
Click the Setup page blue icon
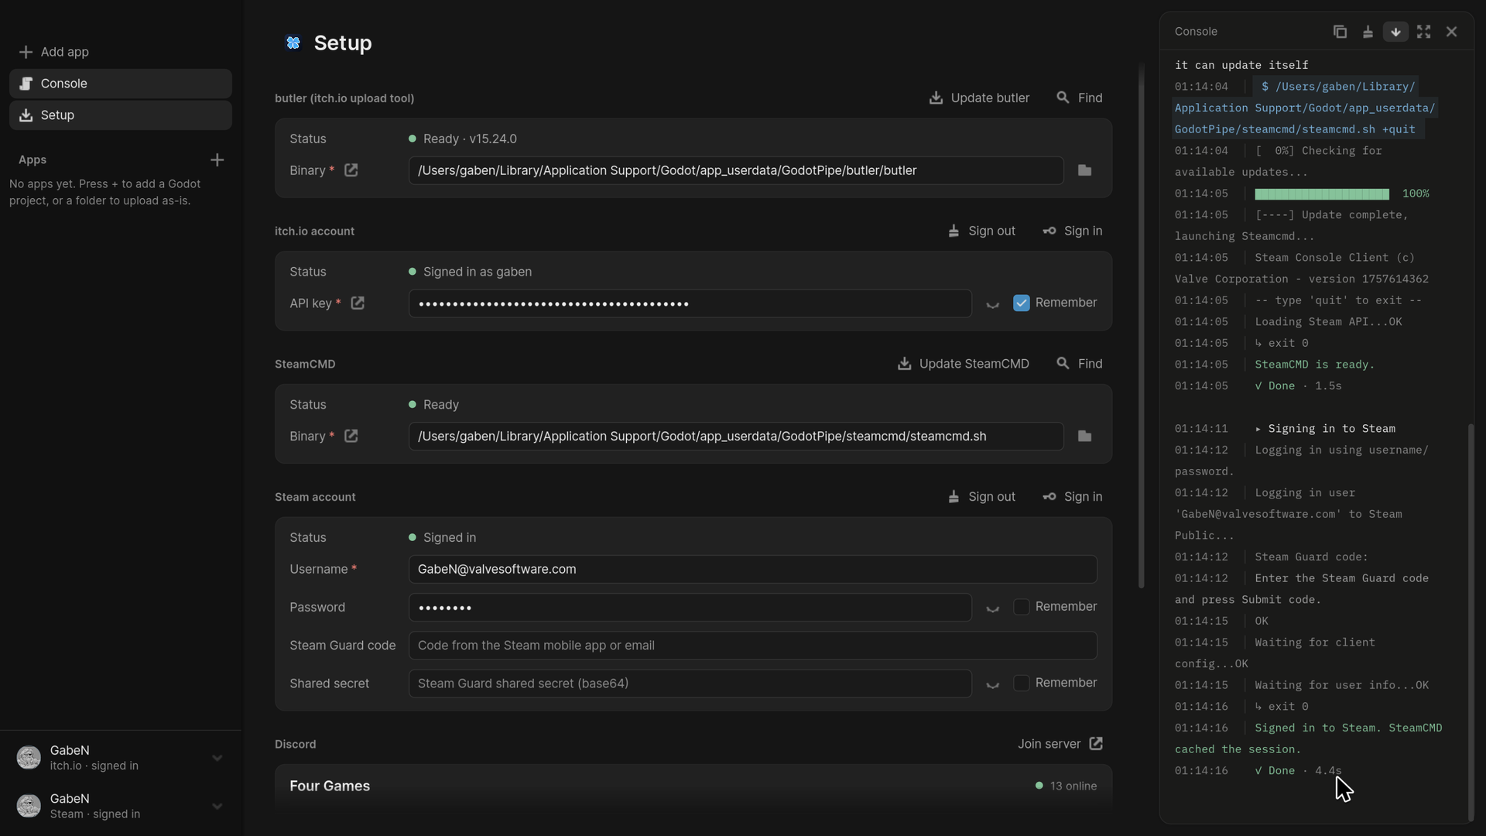[293, 43]
